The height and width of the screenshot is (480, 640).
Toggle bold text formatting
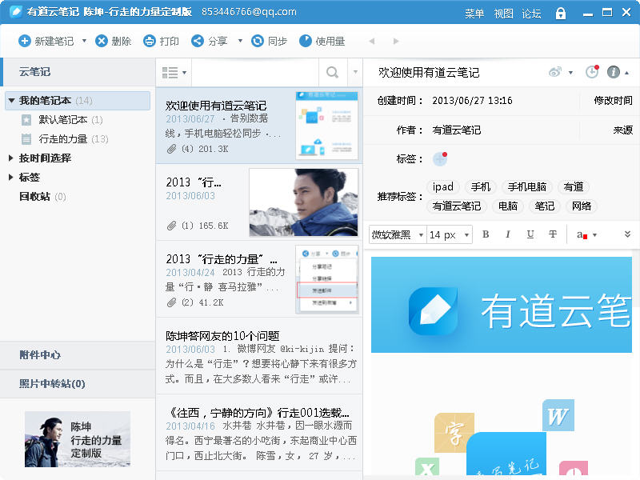tap(485, 234)
